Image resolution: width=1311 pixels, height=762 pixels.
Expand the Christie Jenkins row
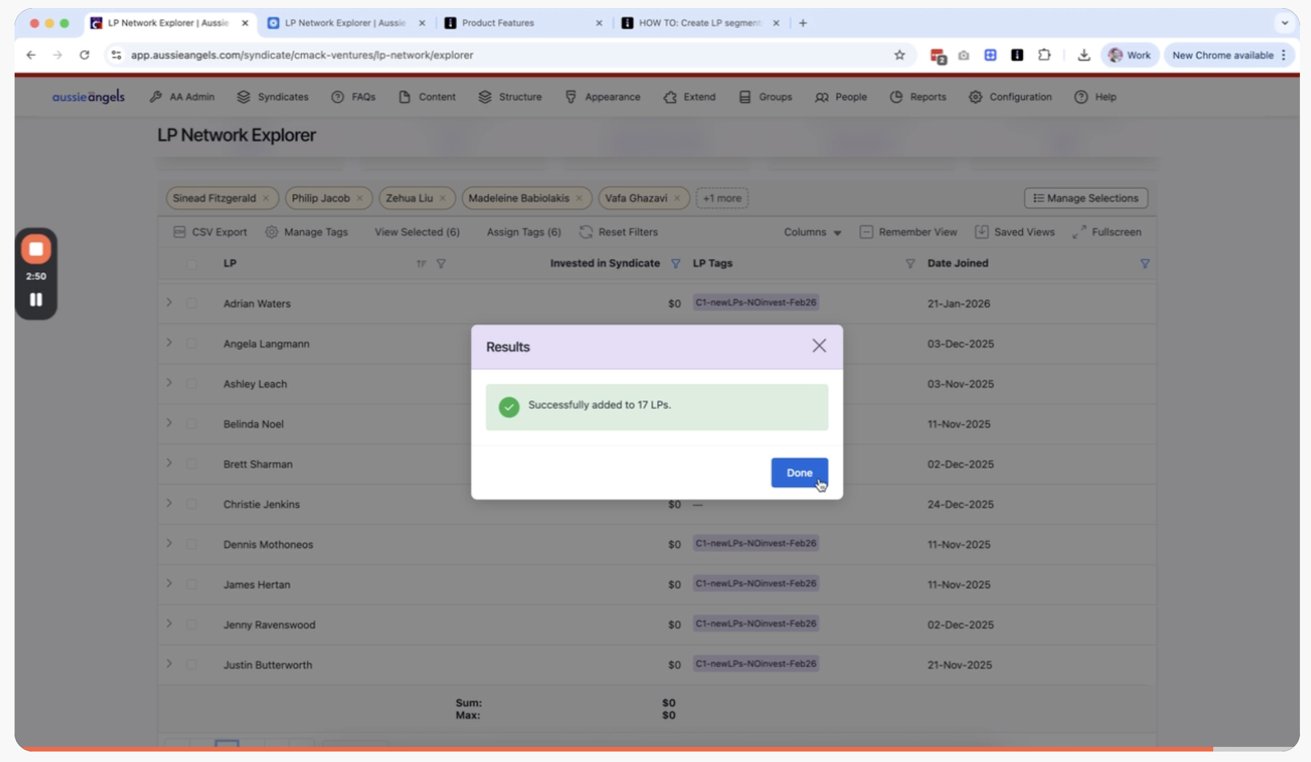pyautogui.click(x=169, y=503)
